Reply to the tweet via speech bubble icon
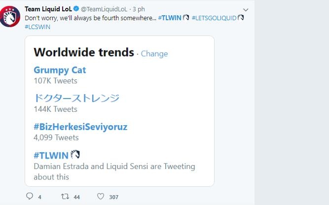Screen dimensions: 329x205 point(30,197)
